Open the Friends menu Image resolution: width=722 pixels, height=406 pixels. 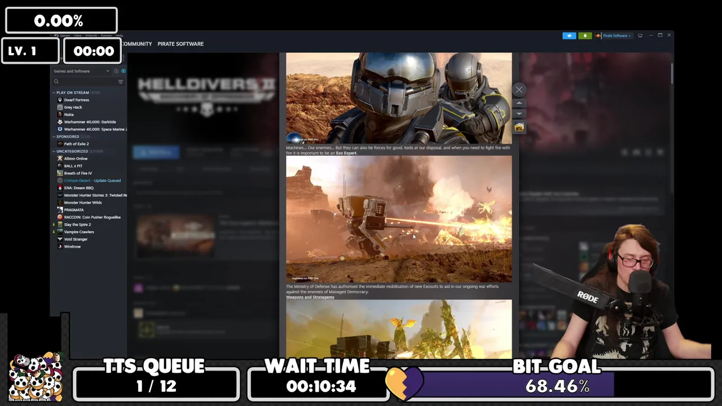click(91, 36)
